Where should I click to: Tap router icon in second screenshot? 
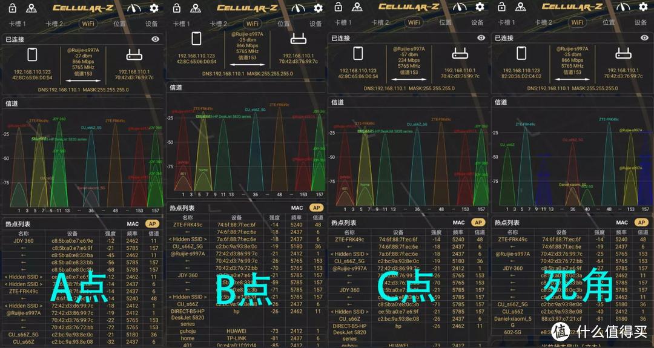[298, 39]
